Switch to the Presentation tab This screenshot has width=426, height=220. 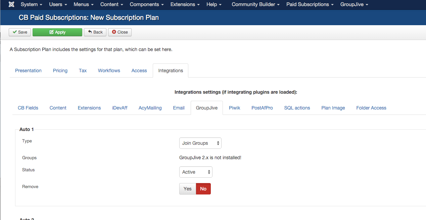point(29,71)
